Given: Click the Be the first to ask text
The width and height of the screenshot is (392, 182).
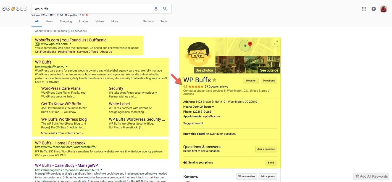Looking at the screenshot, I should pyautogui.click(x=201, y=151).
